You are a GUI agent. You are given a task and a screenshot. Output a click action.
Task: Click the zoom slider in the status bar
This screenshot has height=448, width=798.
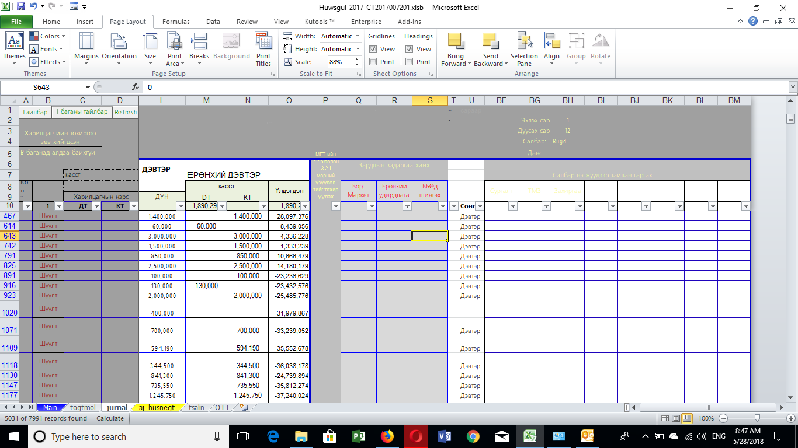point(757,418)
